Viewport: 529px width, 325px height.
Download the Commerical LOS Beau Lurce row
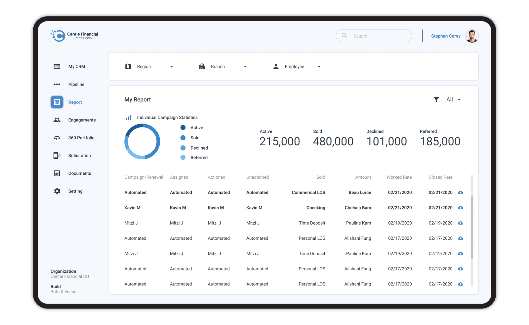[x=461, y=193]
